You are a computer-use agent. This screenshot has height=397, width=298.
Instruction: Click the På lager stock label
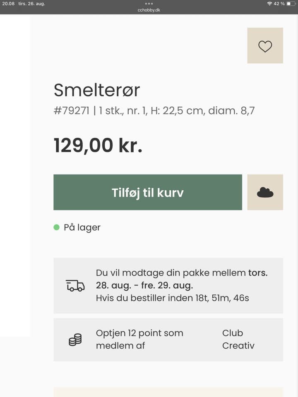click(82, 227)
